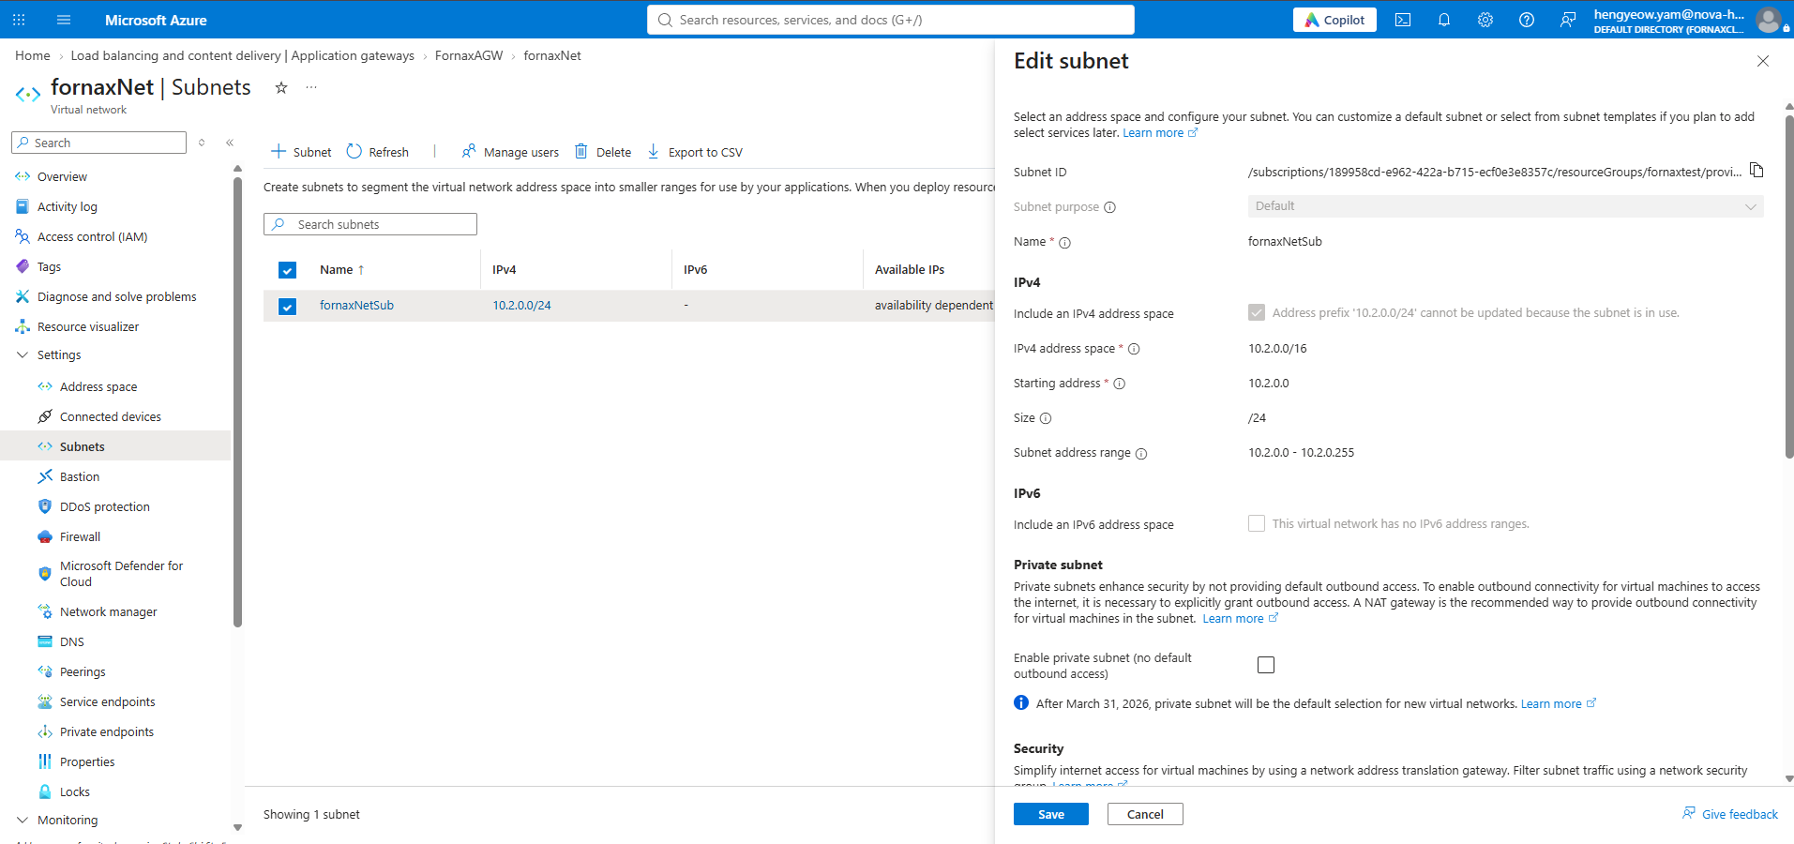Open the fornaxNetSub subnet link
The height and width of the screenshot is (844, 1794).
click(x=356, y=305)
